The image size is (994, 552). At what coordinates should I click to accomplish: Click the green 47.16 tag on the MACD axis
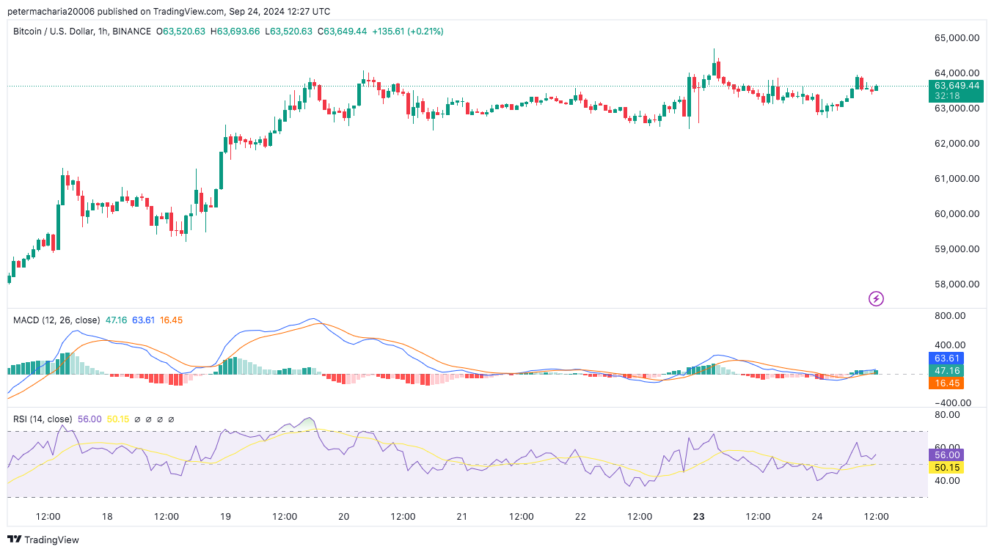(x=947, y=371)
